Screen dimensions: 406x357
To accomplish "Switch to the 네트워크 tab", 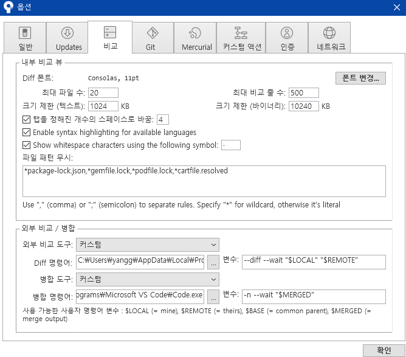I will [x=329, y=38].
